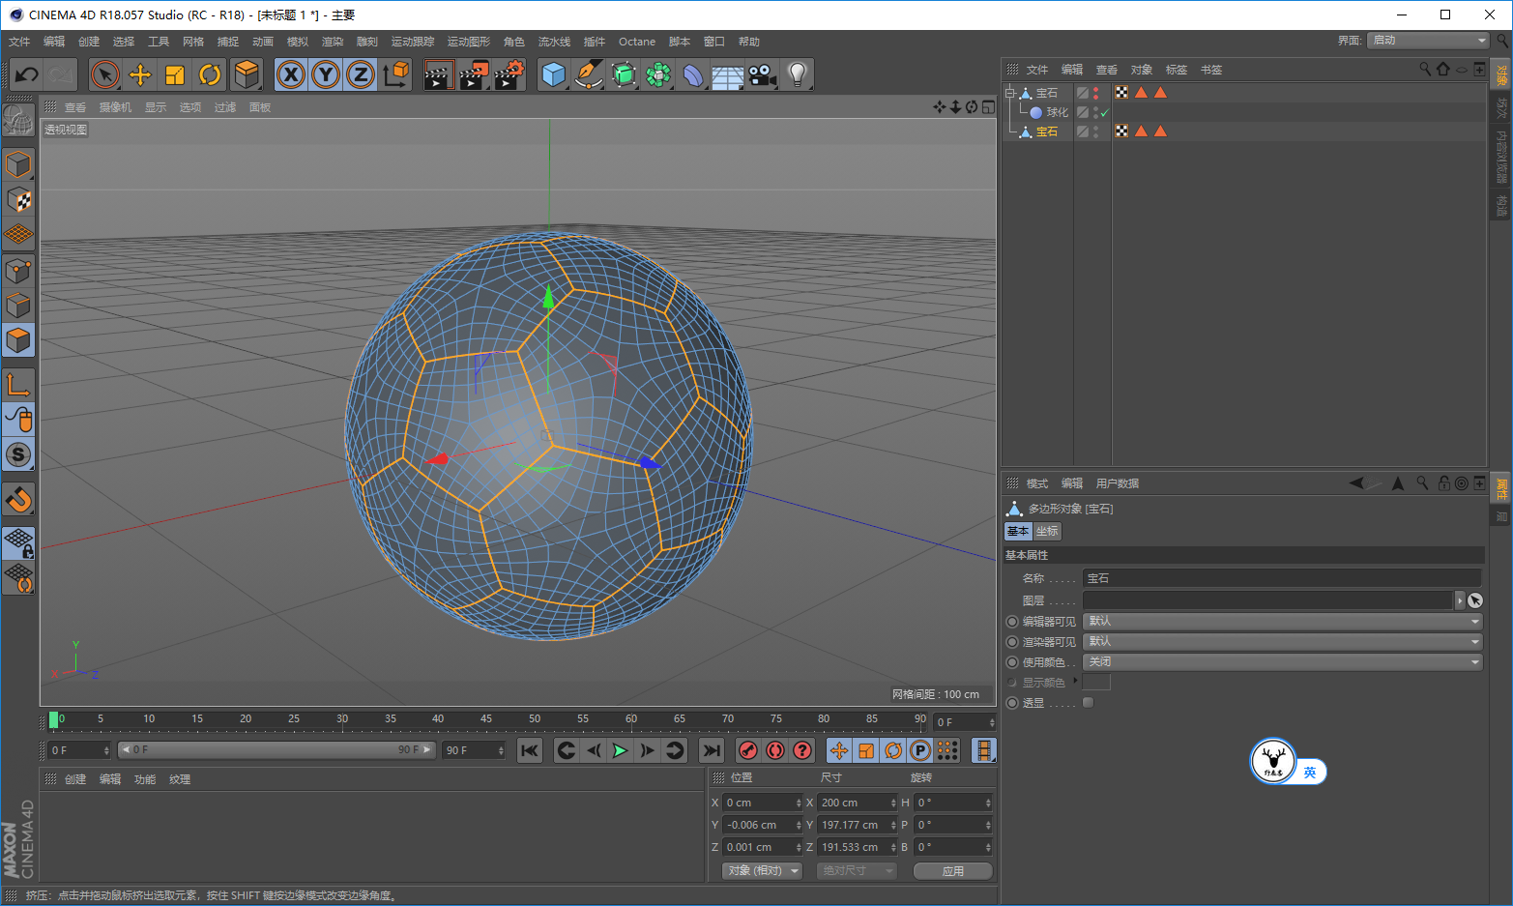Add an Array modeling object
1513x906 pixels.
tap(658, 74)
